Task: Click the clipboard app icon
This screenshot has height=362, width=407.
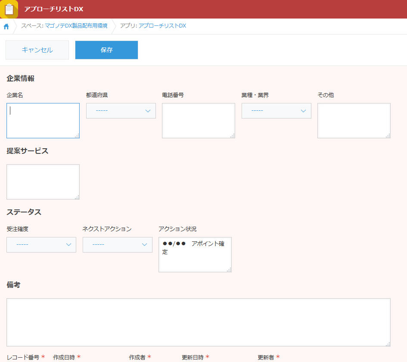Action: (9, 9)
